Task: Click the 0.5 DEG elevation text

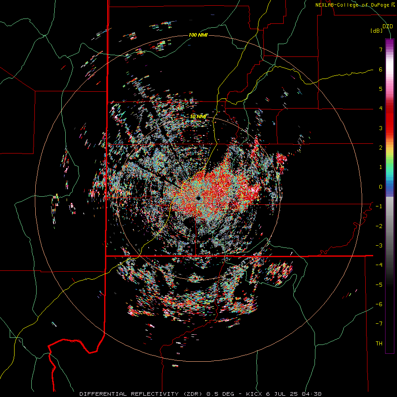Action: pos(220,394)
